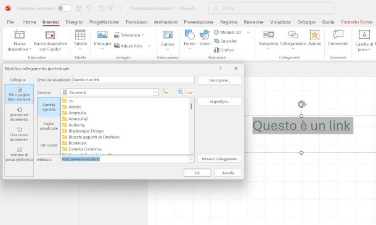Toggle the Salvataggio automatico switch
The image size is (376, 225).
(65, 8)
